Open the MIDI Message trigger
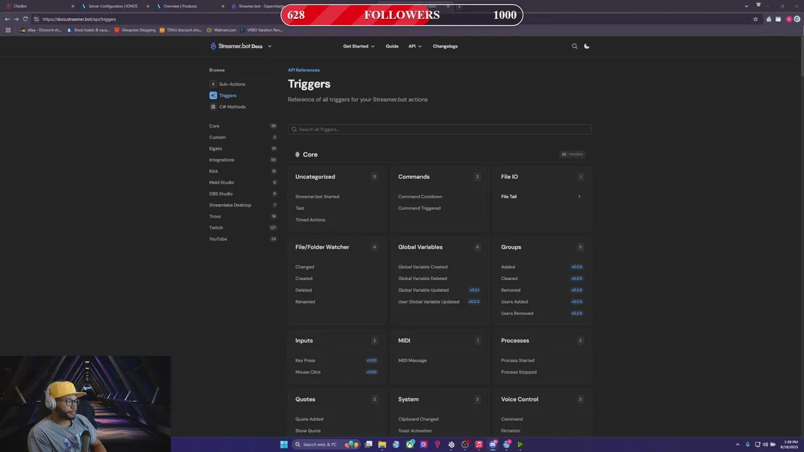The image size is (804, 452). 412,360
